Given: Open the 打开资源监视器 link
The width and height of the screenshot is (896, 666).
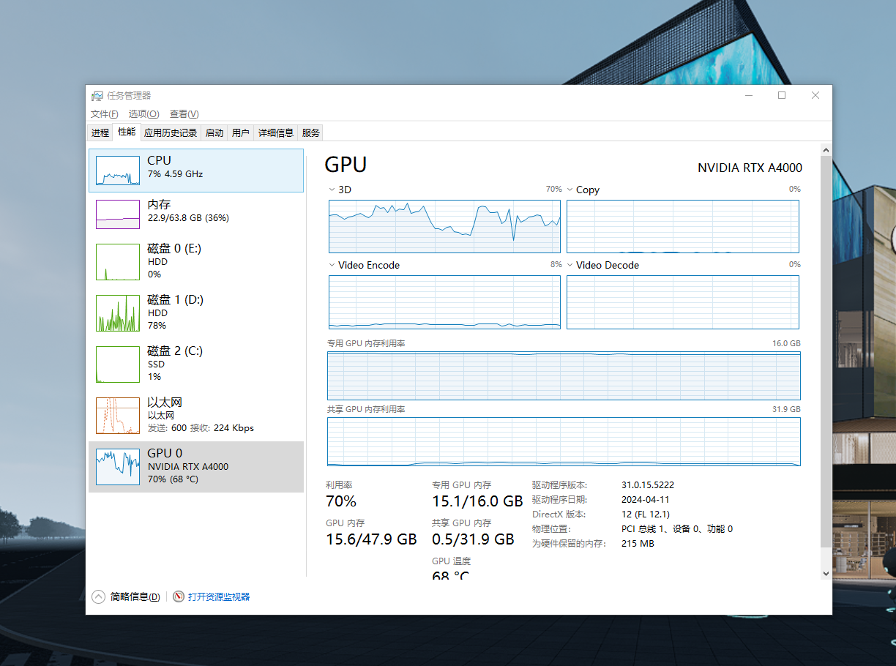Looking at the screenshot, I should [x=219, y=597].
